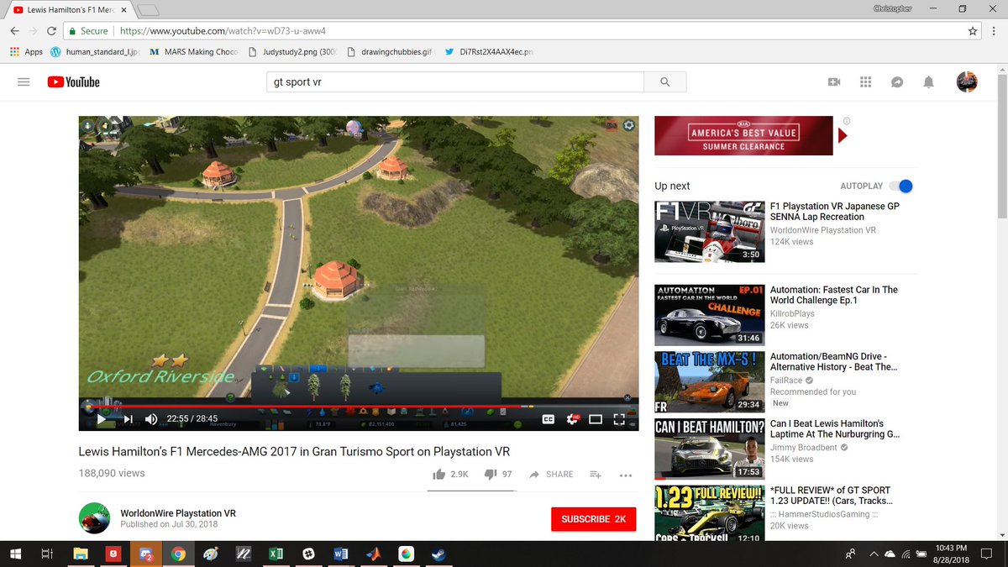
Task: Open the ad info icon above banner
Action: [846, 121]
